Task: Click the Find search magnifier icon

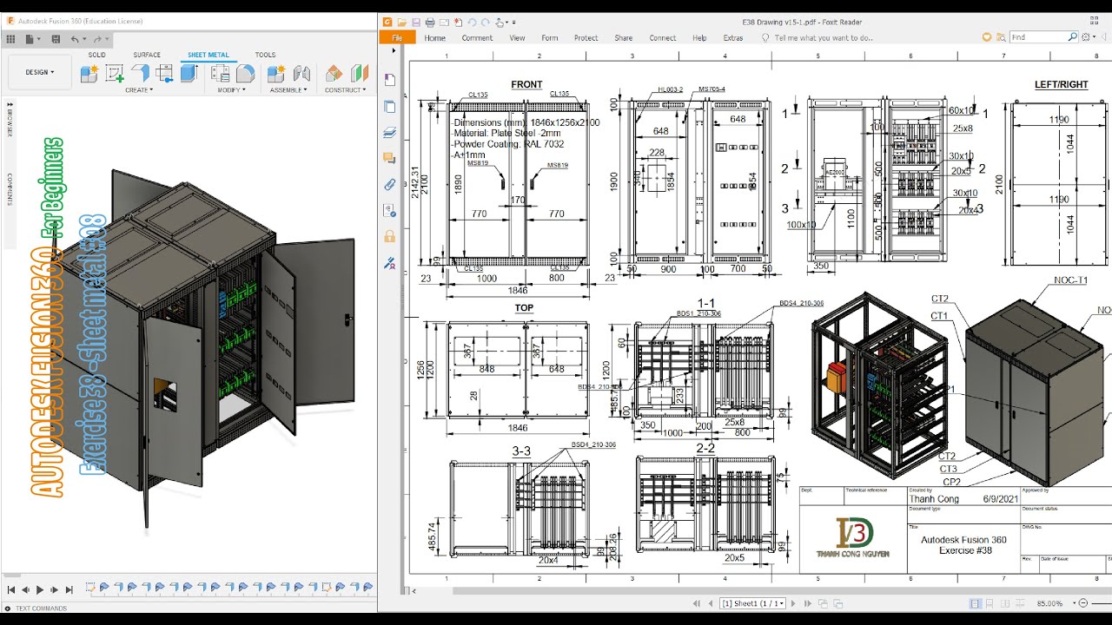Action: tap(1072, 37)
